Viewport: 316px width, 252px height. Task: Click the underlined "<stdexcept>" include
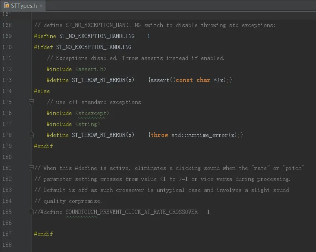(x=92, y=113)
